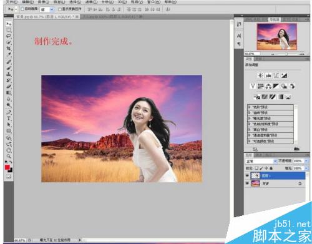The height and width of the screenshot is (244, 312).
Task: Add a Color Balance adjustment layer
Action: (268, 86)
